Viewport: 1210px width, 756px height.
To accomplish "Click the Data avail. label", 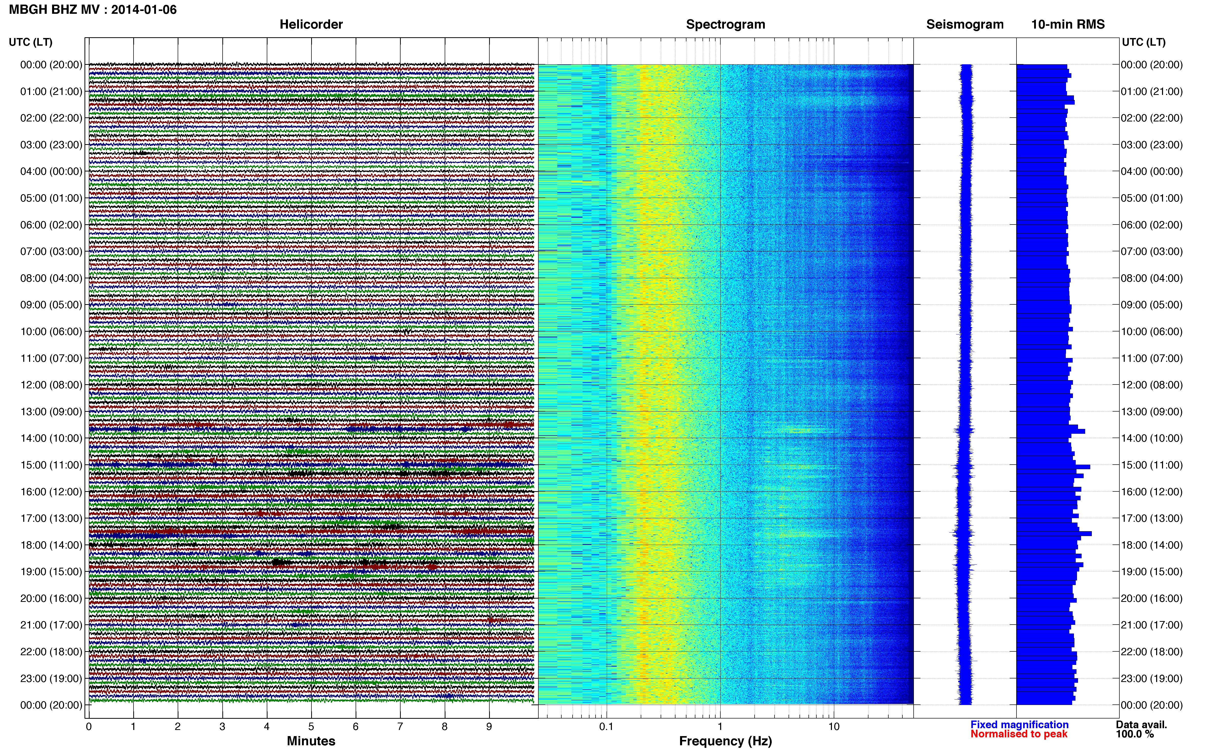I will (1142, 725).
